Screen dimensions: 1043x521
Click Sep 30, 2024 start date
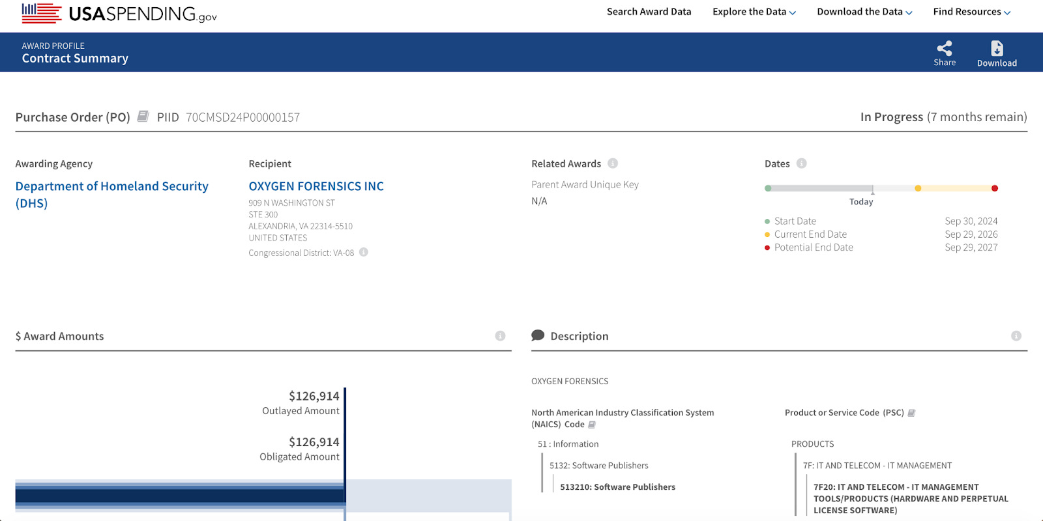971,221
